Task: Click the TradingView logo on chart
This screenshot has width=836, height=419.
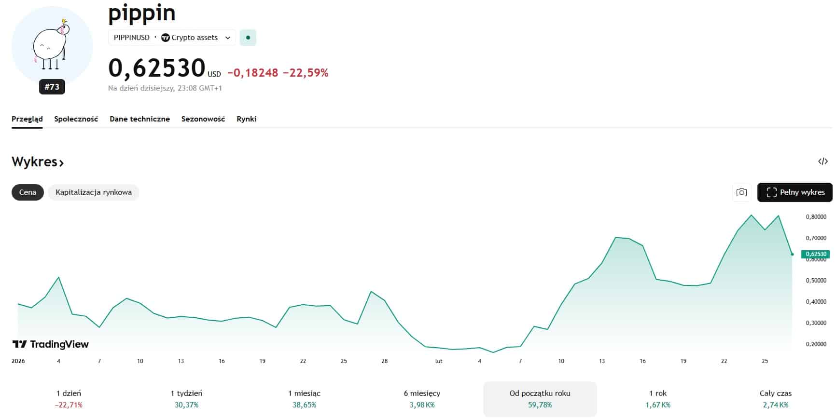Action: (x=51, y=344)
